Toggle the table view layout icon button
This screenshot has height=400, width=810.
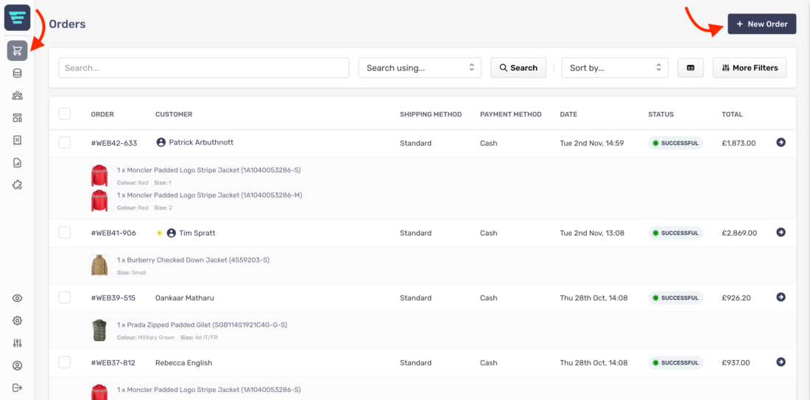click(x=691, y=68)
